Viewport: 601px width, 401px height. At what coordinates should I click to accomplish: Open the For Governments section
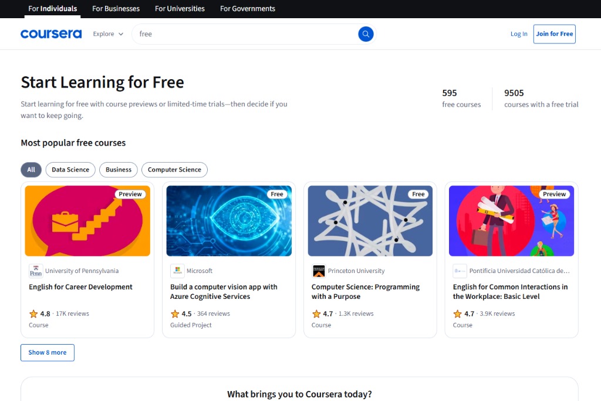(247, 9)
